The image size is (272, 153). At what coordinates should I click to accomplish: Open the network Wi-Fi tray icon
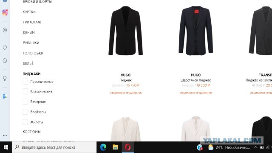point(268,147)
